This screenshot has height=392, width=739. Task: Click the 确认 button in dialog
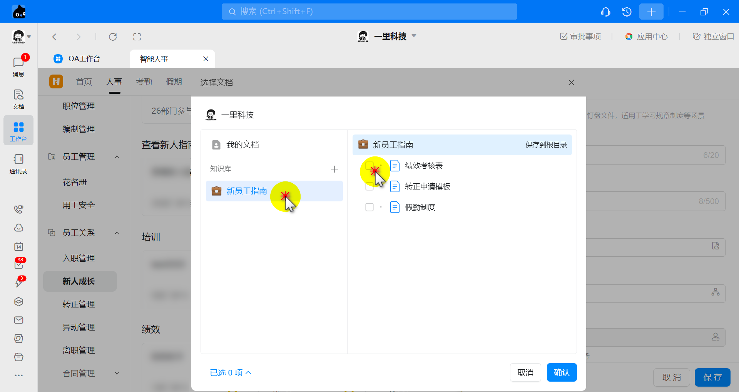tap(561, 372)
